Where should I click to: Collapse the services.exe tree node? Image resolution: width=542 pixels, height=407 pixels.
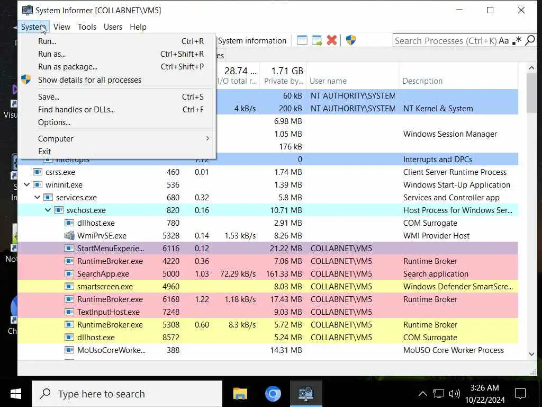click(38, 198)
